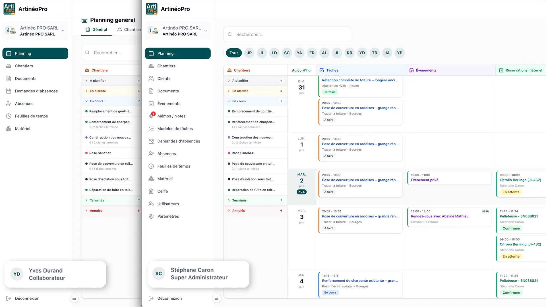
Task: Toggle the AL user filter chip
Action: [324, 53]
